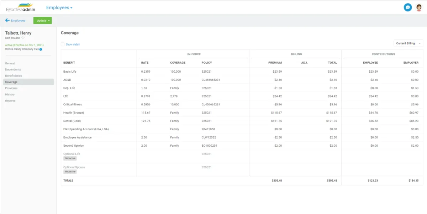
Task: Open the chat messages icon
Action: tap(408, 7)
